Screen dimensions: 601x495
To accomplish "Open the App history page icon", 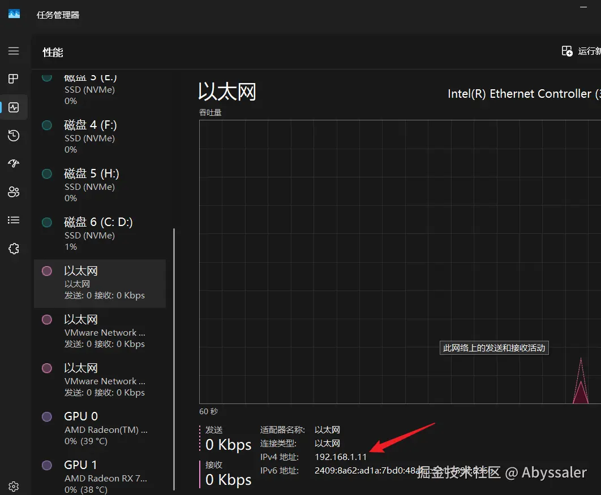I will 14,136.
